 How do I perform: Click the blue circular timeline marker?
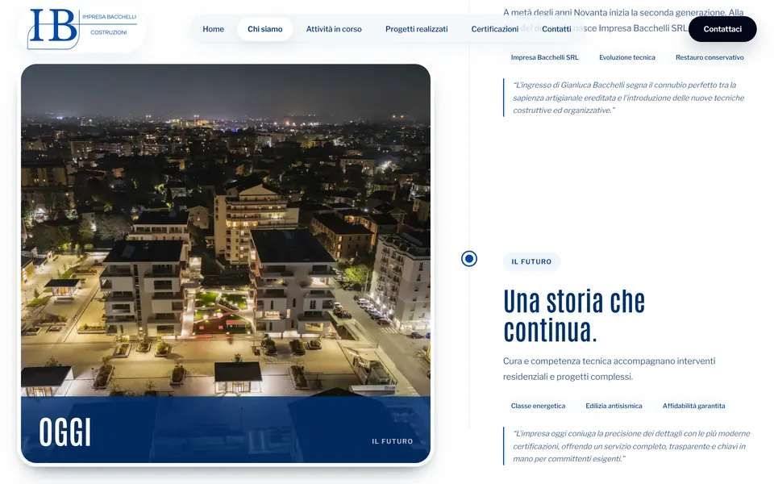point(469,258)
